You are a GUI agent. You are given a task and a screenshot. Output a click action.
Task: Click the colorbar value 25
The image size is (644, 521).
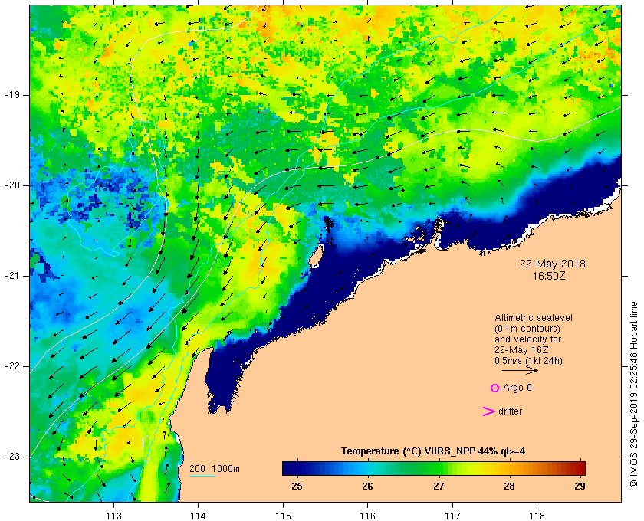click(297, 487)
